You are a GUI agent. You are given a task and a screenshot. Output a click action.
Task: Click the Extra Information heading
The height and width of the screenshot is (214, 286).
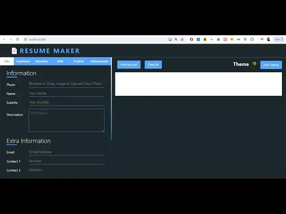click(29, 141)
